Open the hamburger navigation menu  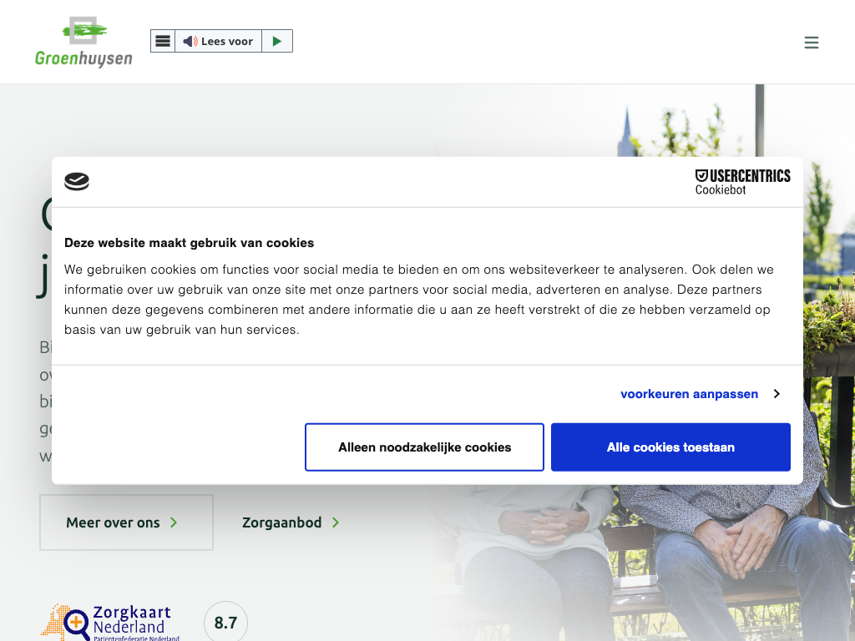click(x=811, y=43)
